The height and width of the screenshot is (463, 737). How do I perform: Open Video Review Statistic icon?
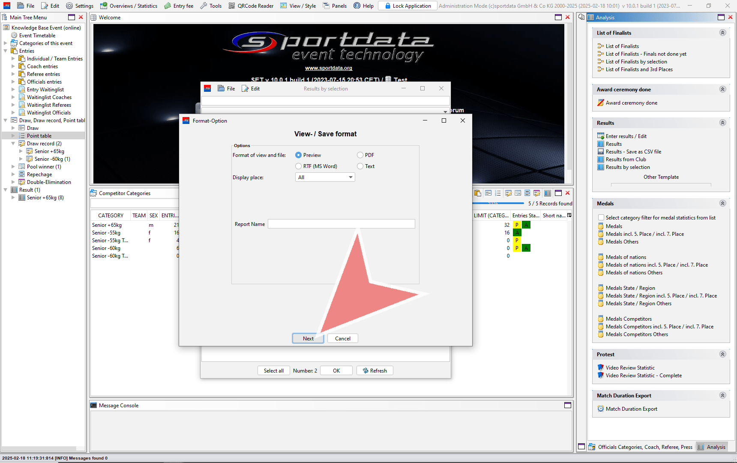click(601, 368)
